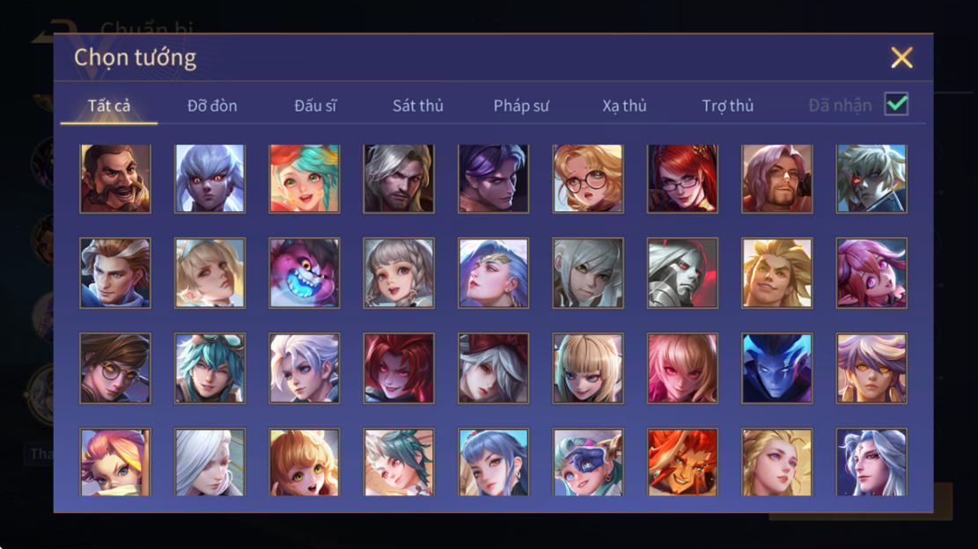This screenshot has width=978, height=549.
Task: Choose the blue-skinned dark hooded hero
Action: click(x=777, y=369)
